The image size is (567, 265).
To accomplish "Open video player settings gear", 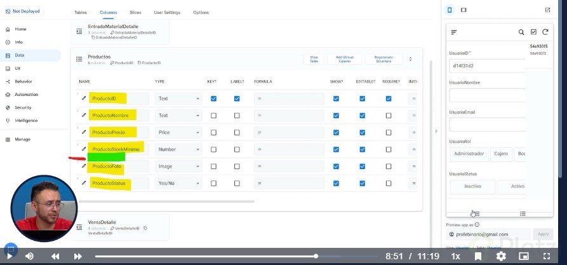I will tap(501, 256).
